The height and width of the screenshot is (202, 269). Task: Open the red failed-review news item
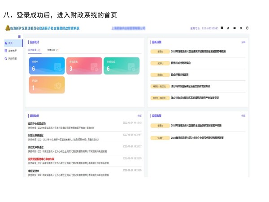point(85,161)
